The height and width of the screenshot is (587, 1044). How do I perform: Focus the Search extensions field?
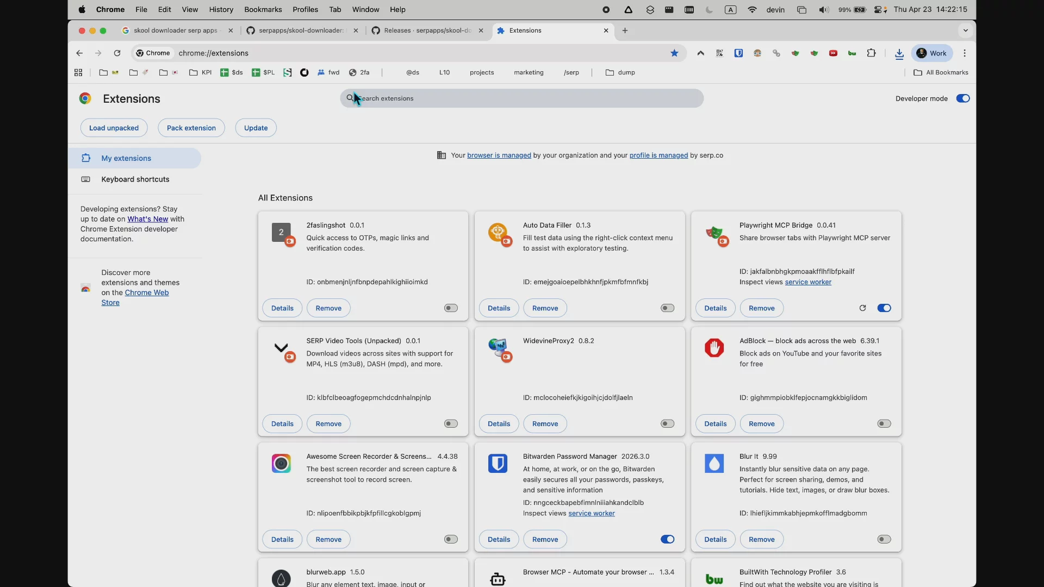[x=522, y=98]
